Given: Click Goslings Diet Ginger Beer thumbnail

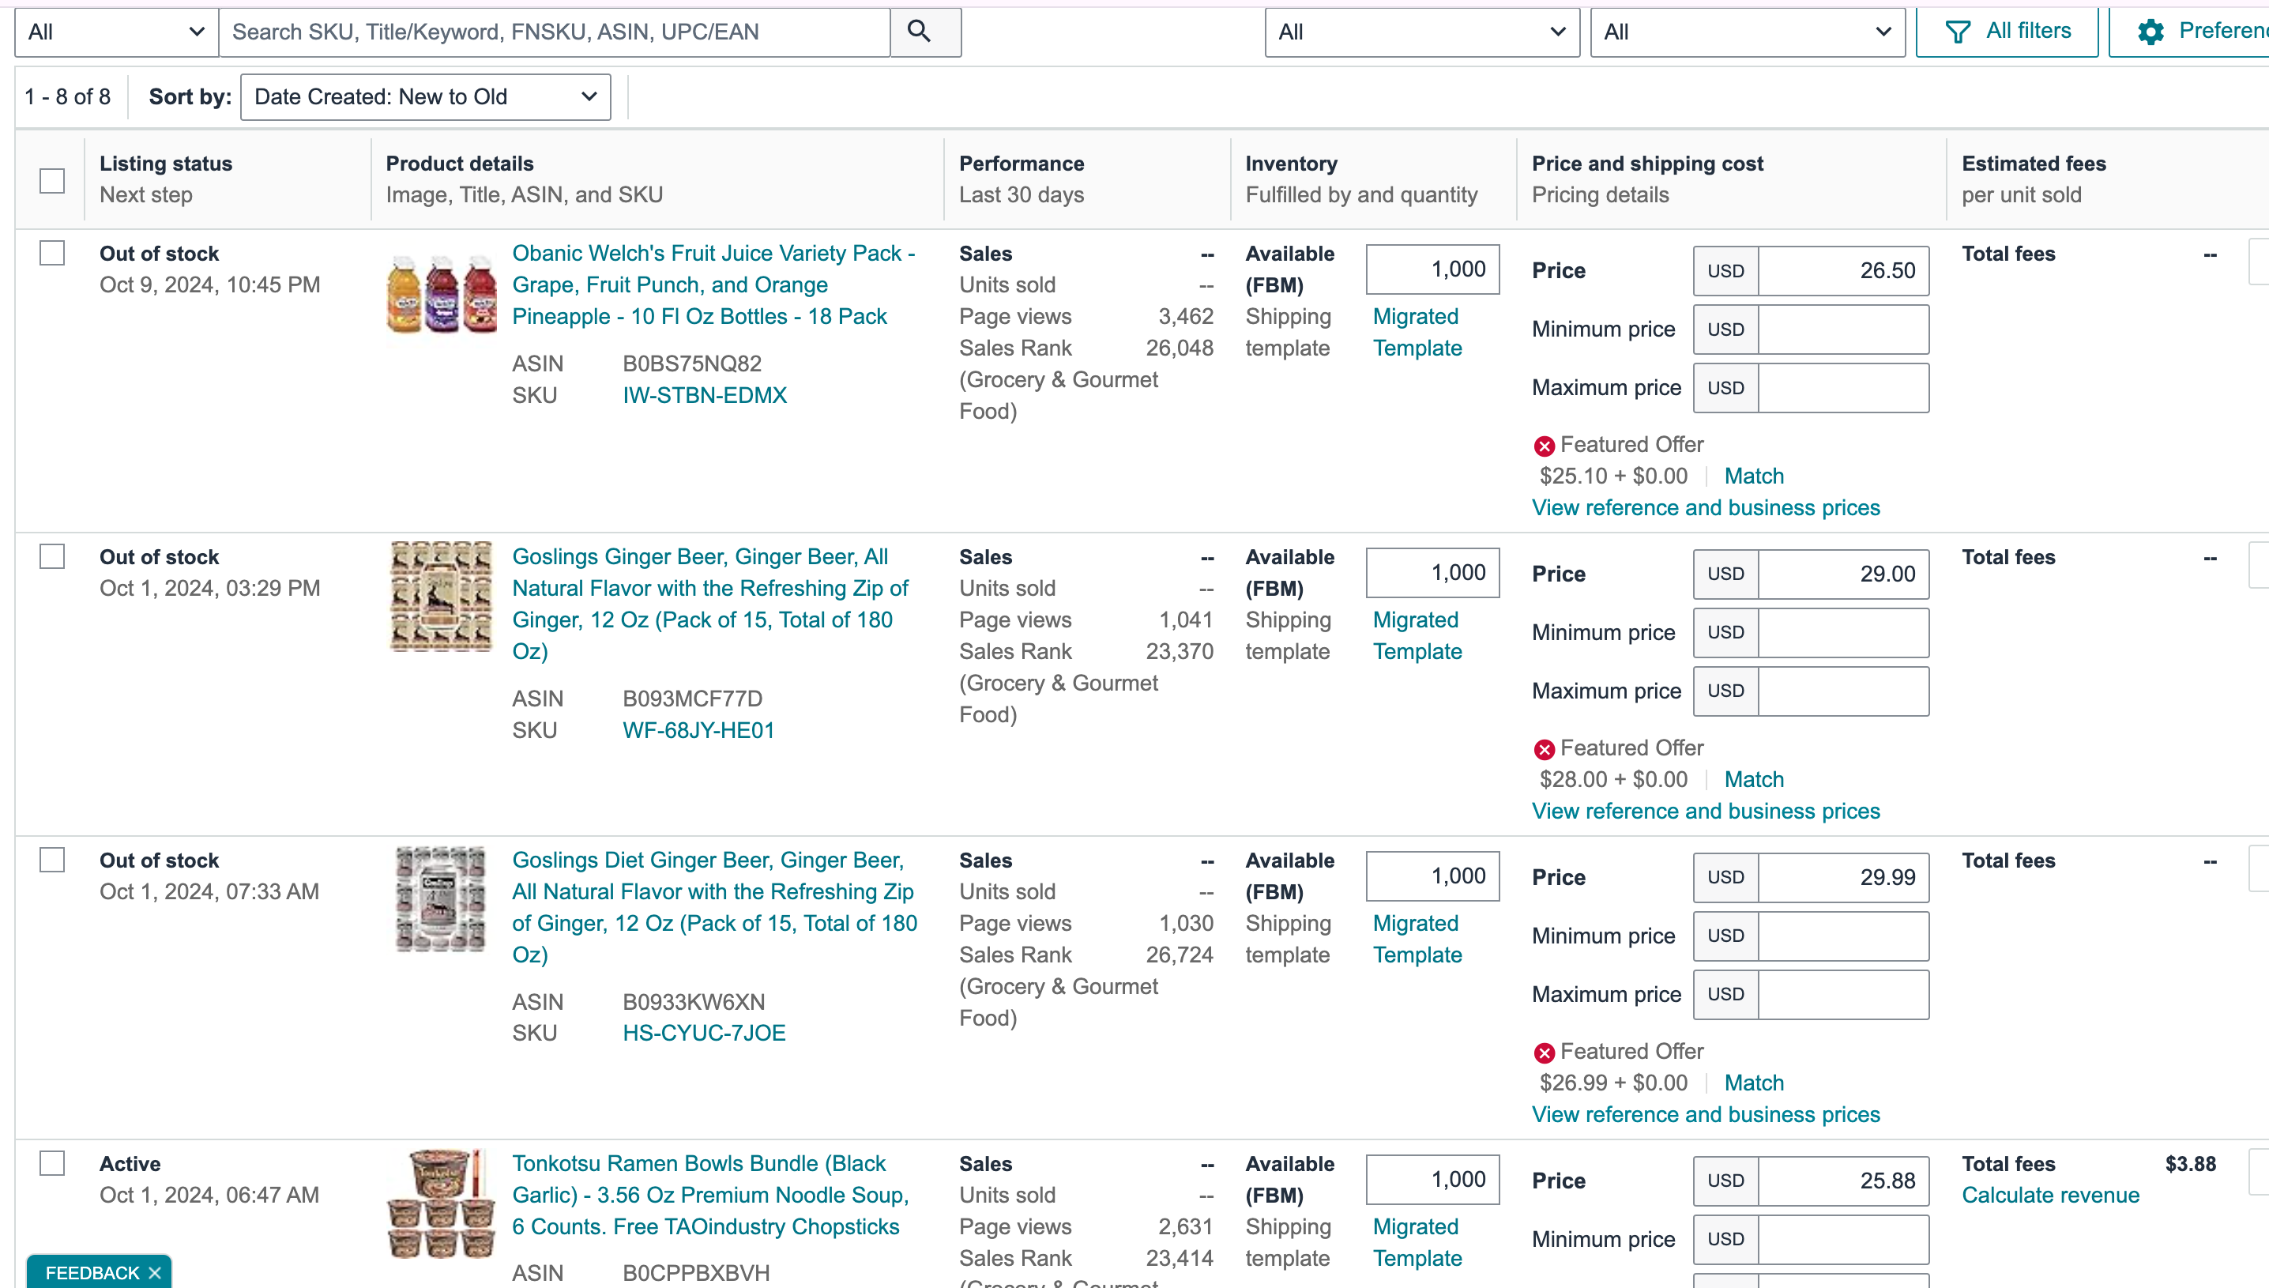Looking at the screenshot, I should [442, 898].
